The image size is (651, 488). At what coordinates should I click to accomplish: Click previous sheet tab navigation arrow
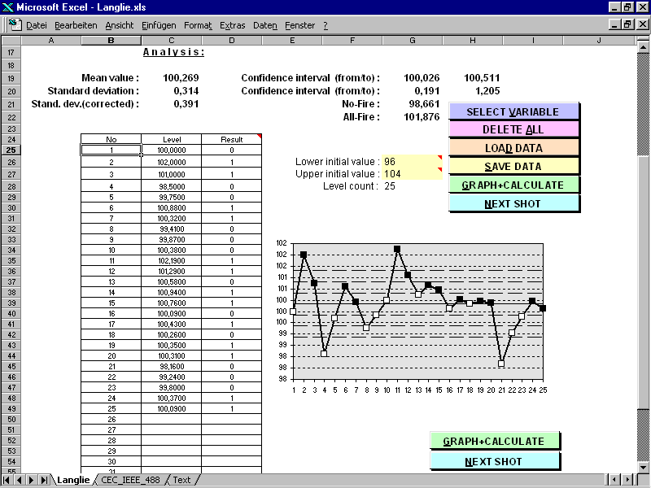coord(19,480)
